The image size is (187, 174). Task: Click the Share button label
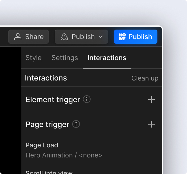click(x=34, y=37)
